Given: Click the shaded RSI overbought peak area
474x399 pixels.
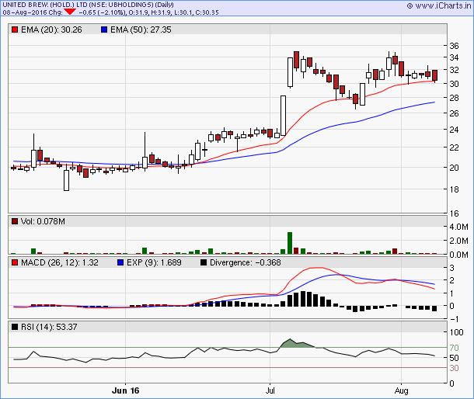Looking at the screenshot, I should tap(298, 344).
